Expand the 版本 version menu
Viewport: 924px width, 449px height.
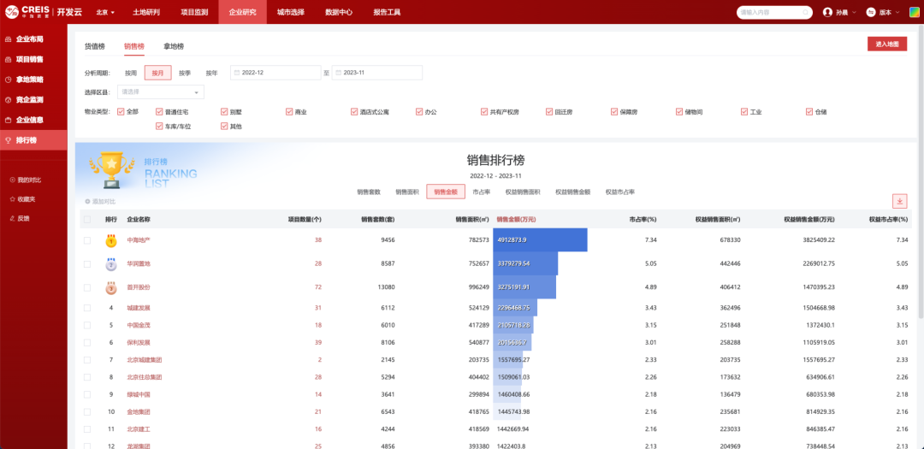pos(883,12)
